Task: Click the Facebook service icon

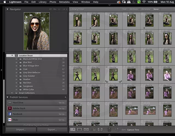Action: [x=10, y=114]
